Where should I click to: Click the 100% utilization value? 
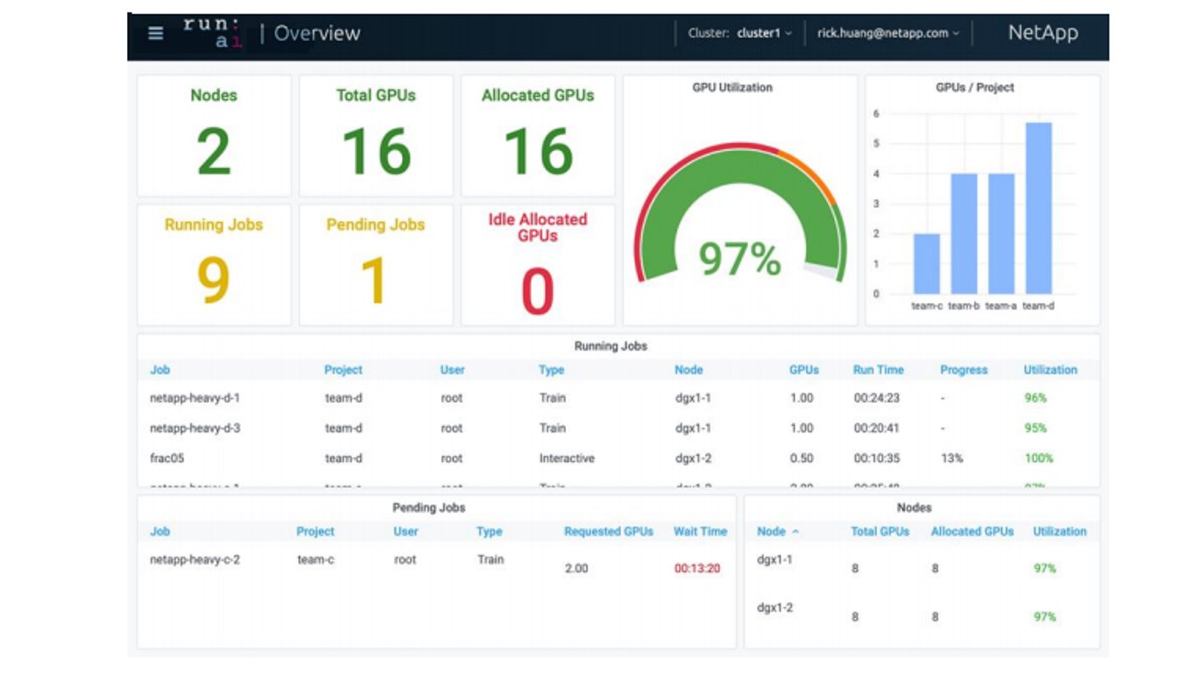(x=1039, y=458)
